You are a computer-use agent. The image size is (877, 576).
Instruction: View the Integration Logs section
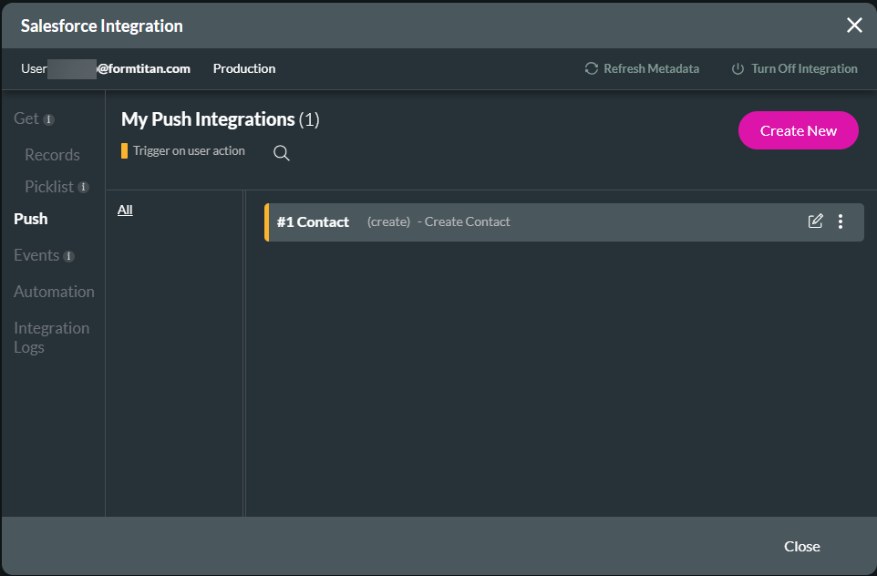click(51, 337)
